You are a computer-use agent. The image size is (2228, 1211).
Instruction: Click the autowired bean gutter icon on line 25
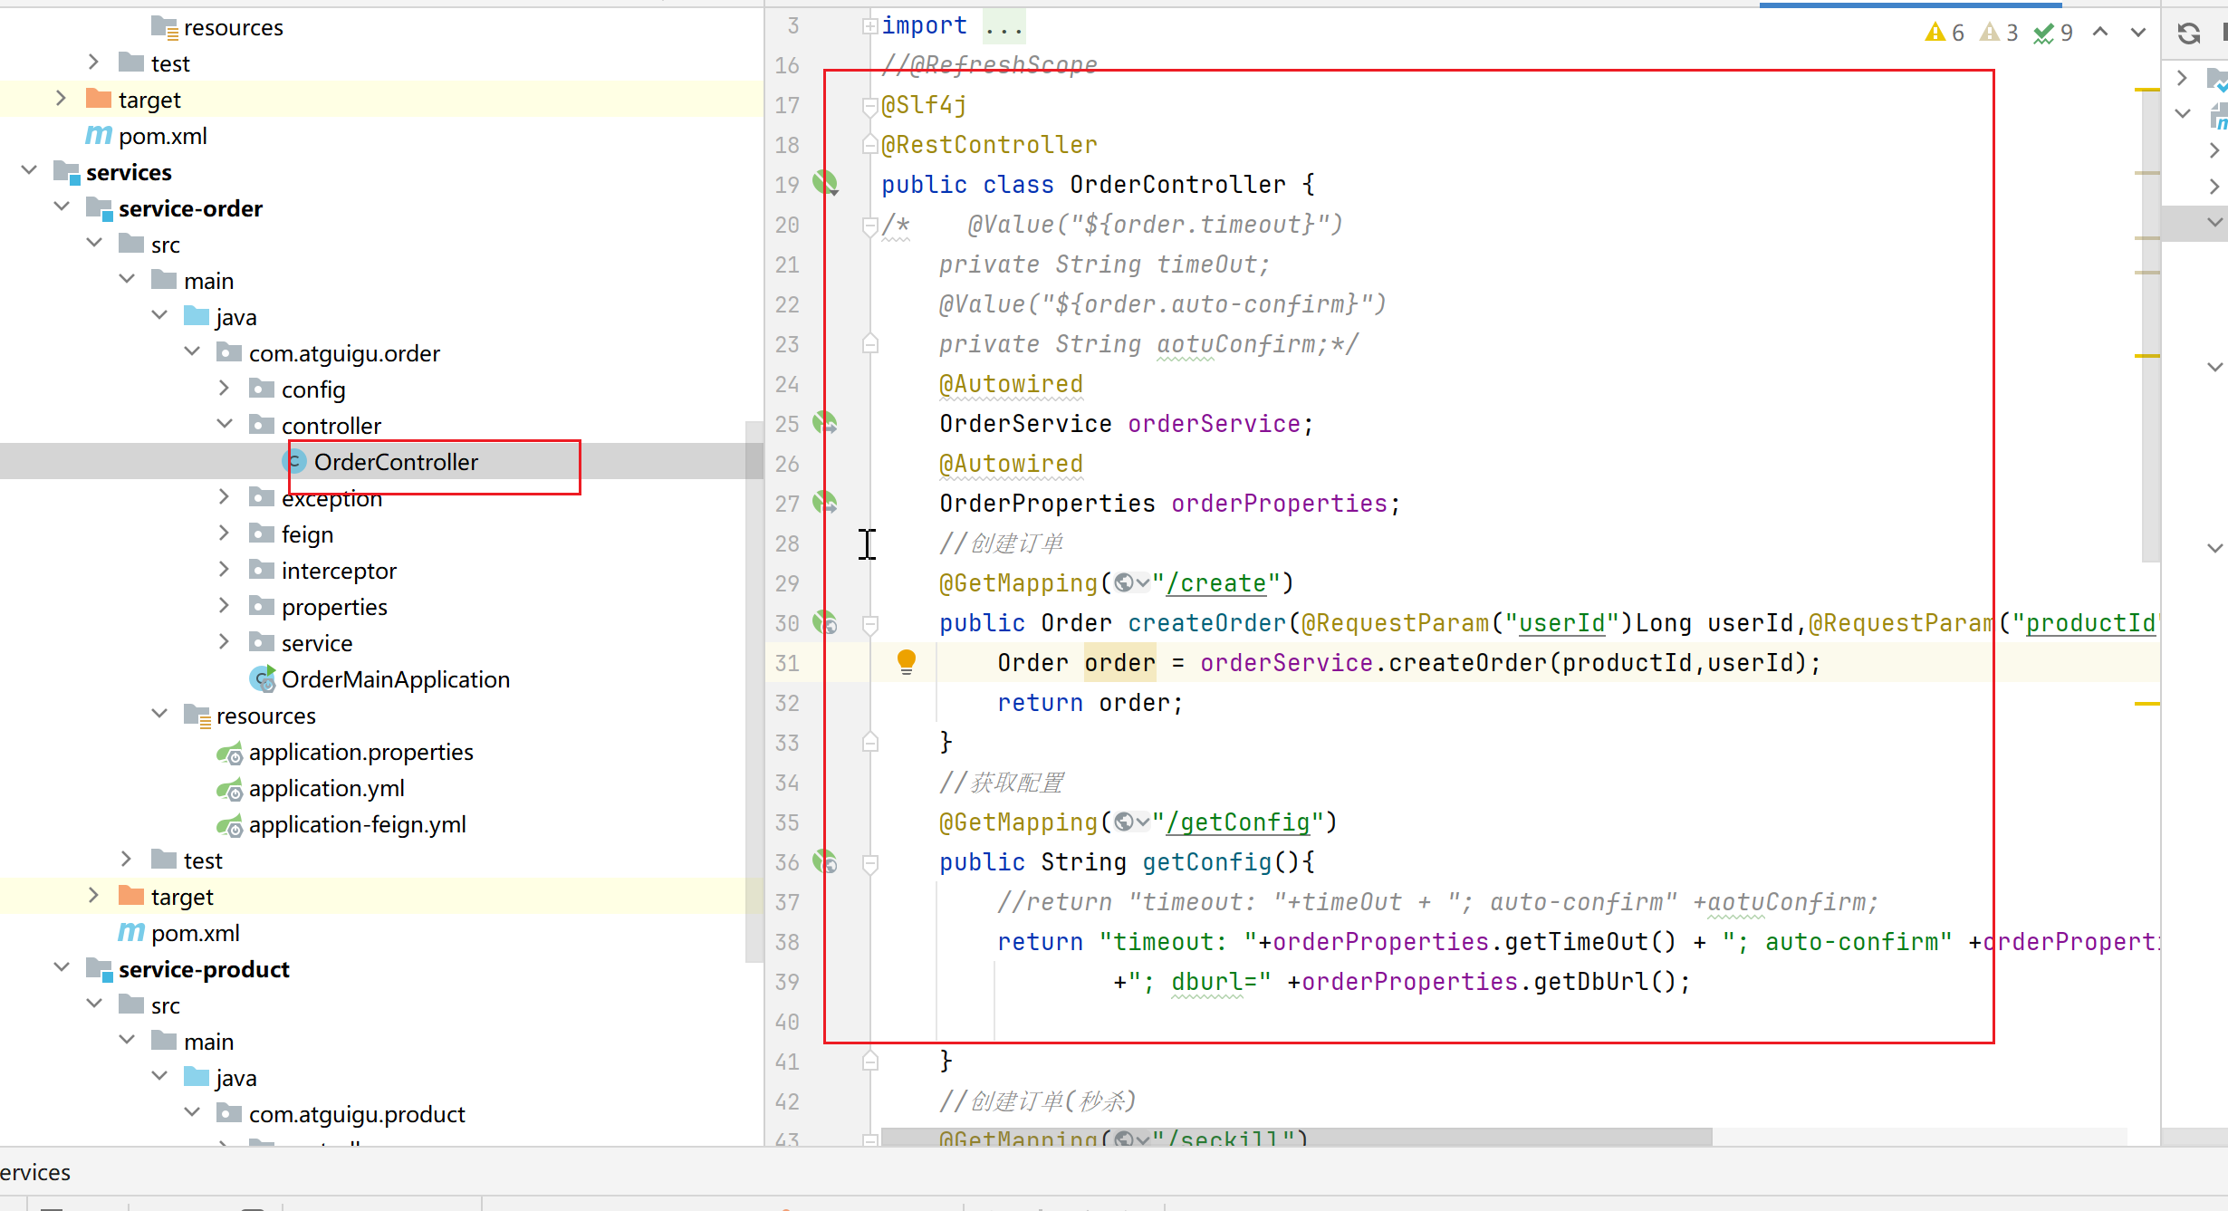[x=825, y=423]
